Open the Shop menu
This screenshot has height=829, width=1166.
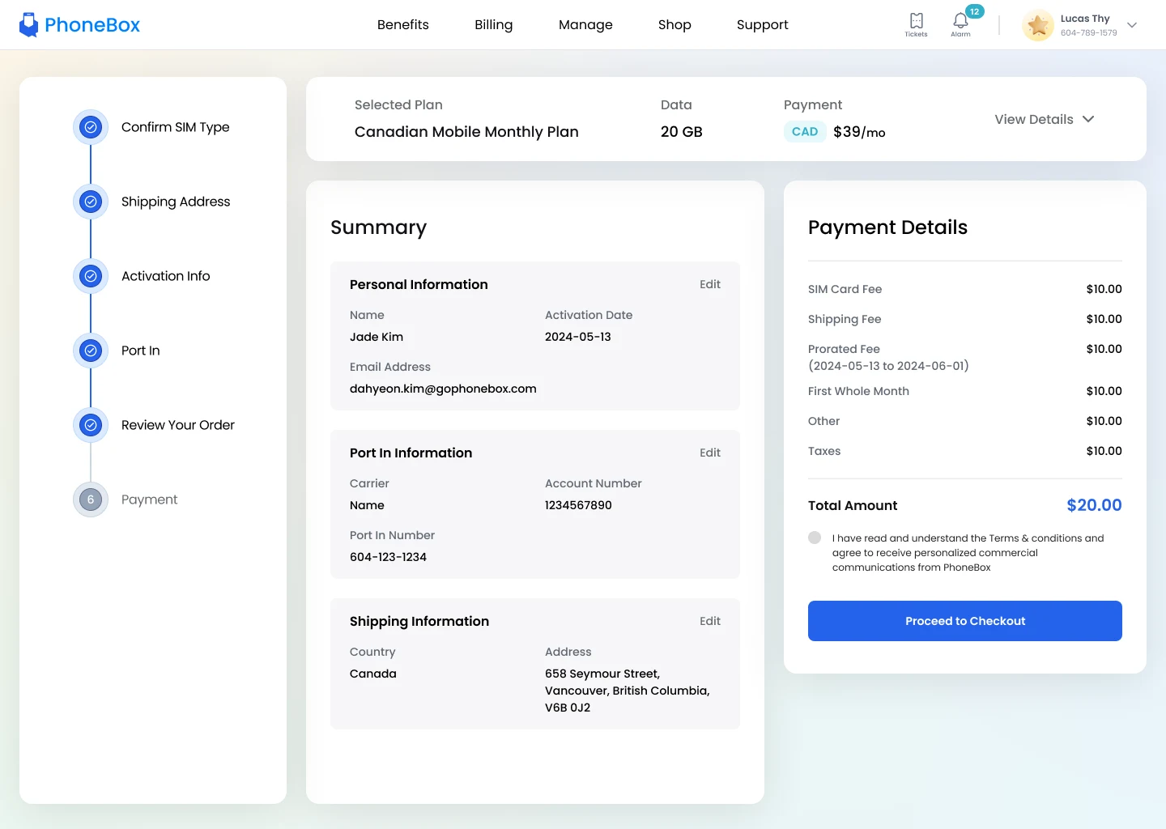pos(674,24)
